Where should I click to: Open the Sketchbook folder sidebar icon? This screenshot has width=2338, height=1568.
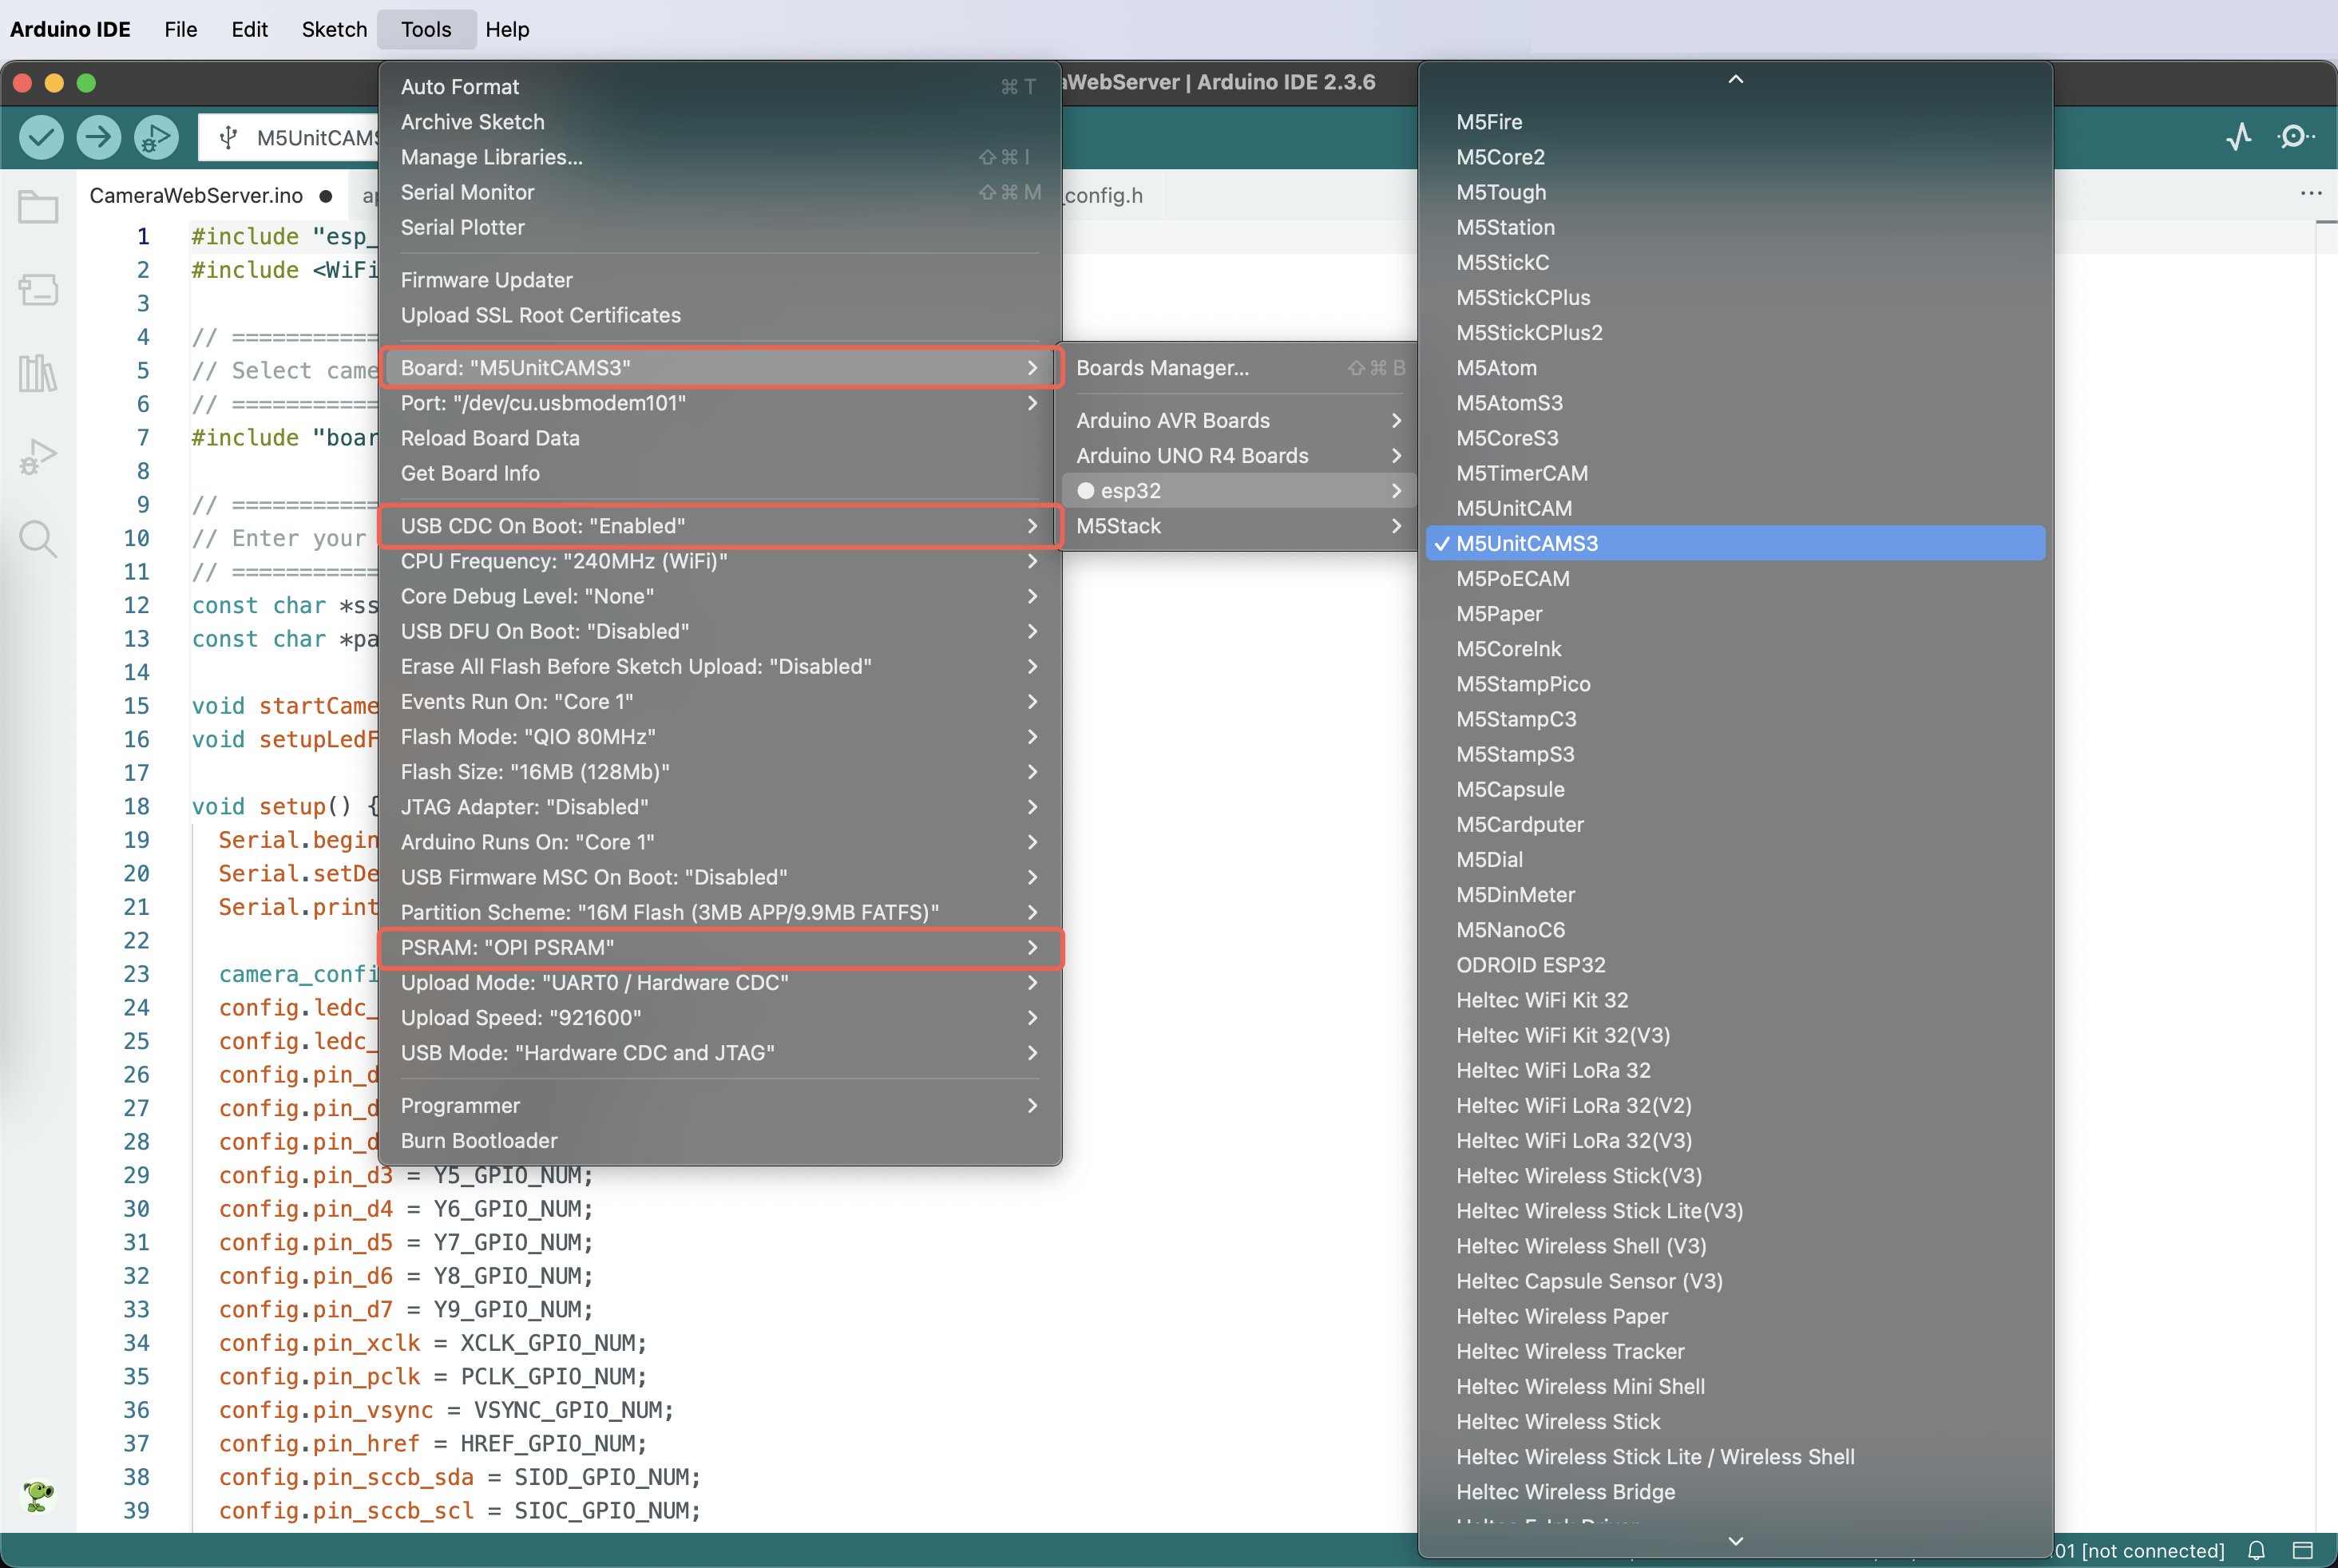click(x=38, y=207)
